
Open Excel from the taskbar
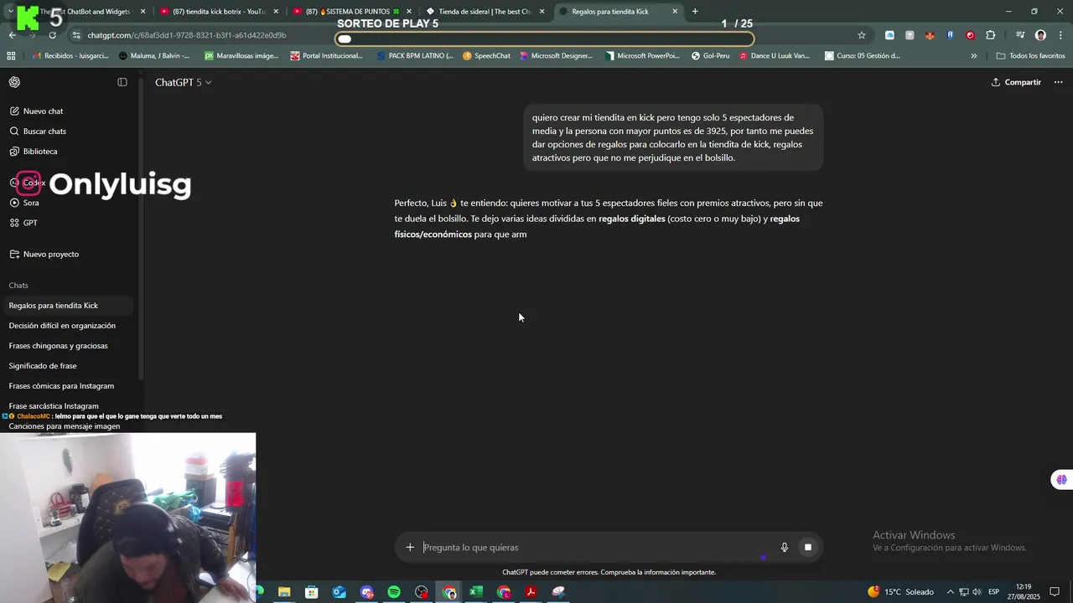tap(476, 592)
